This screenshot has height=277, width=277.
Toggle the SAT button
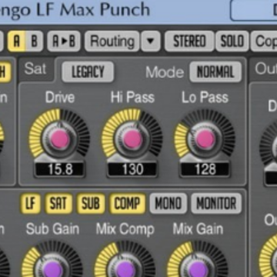[x=58, y=204]
